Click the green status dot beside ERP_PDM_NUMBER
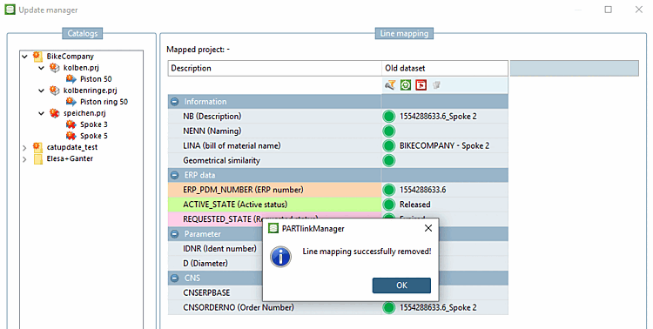The width and height of the screenshot is (653, 329). (x=388, y=190)
